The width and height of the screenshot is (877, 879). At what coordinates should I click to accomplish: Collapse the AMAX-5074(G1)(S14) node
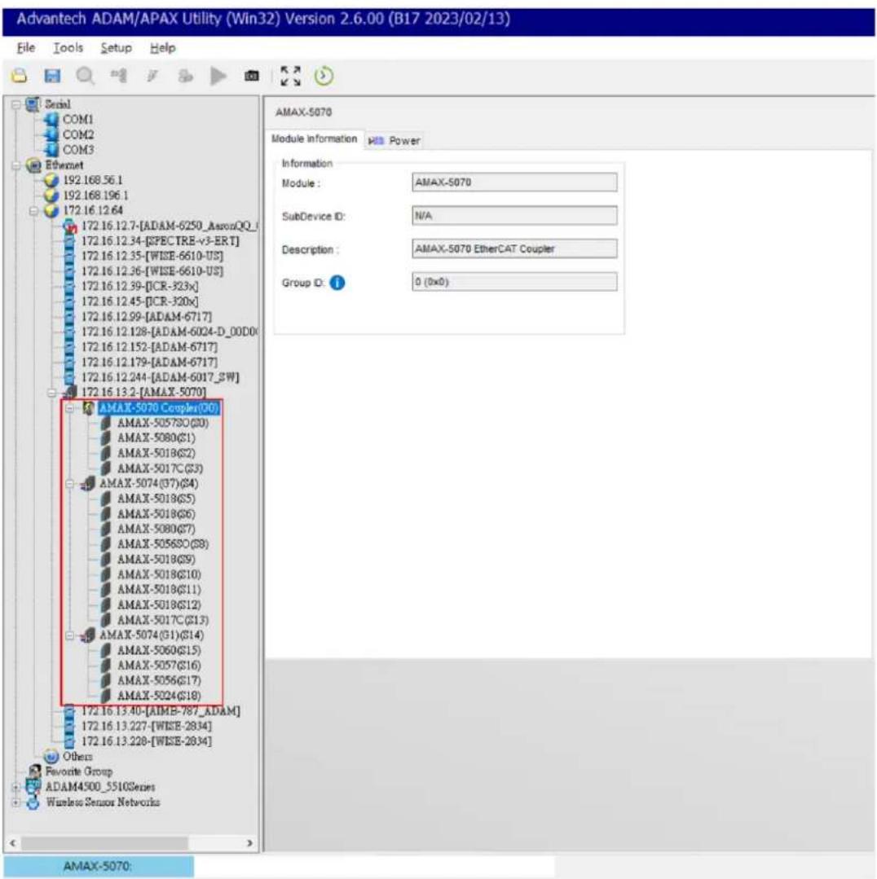pyautogui.click(x=69, y=635)
